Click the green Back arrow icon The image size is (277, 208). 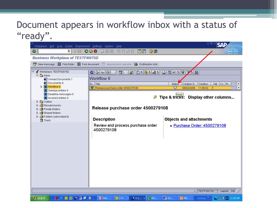[86, 51]
